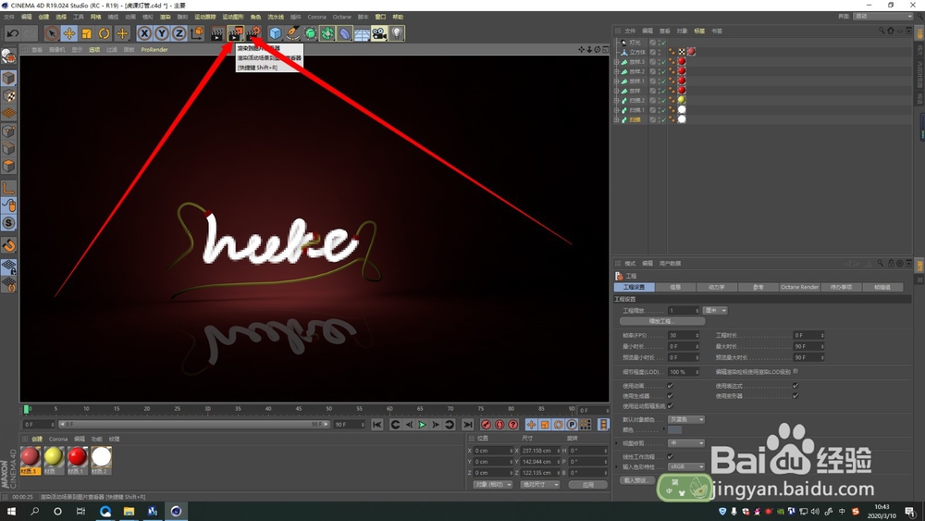Open the 灰蓝色 default object color dropdown
This screenshot has height=521, width=925.
click(x=686, y=419)
